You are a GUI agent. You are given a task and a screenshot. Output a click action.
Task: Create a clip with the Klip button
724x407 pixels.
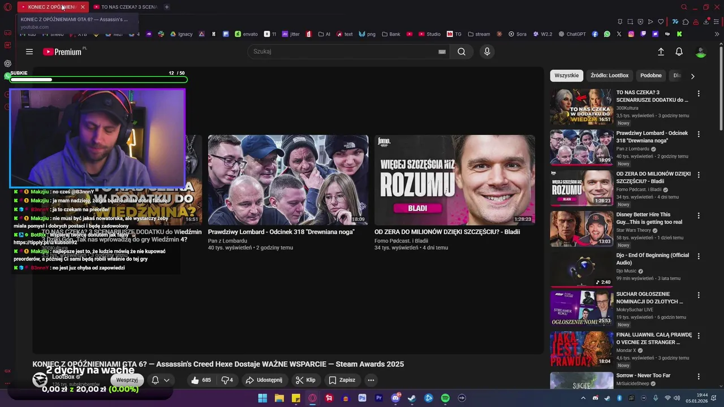(305, 380)
